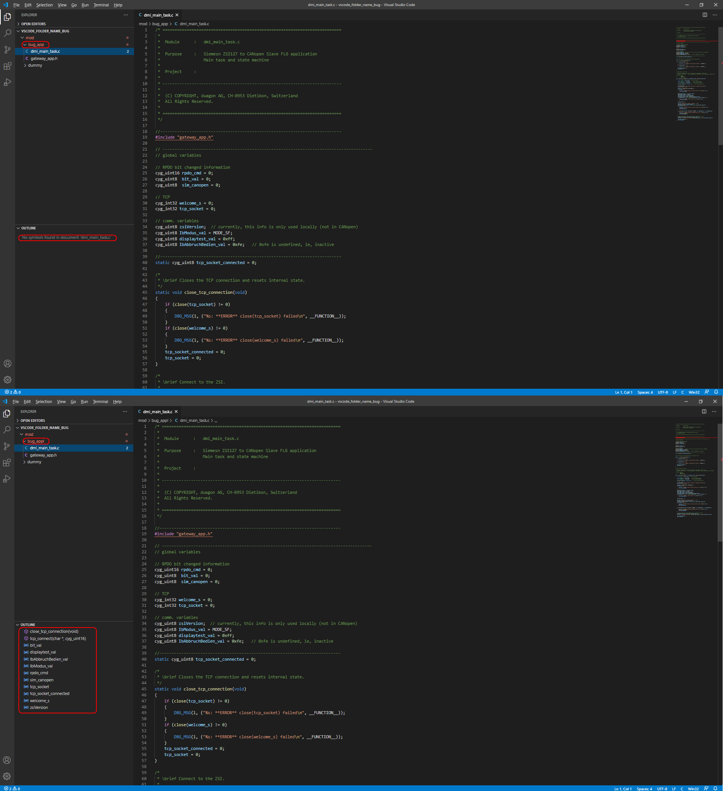723x791 pixels.
Task: Expand the dummy folder
Action: pyautogui.click(x=35, y=65)
